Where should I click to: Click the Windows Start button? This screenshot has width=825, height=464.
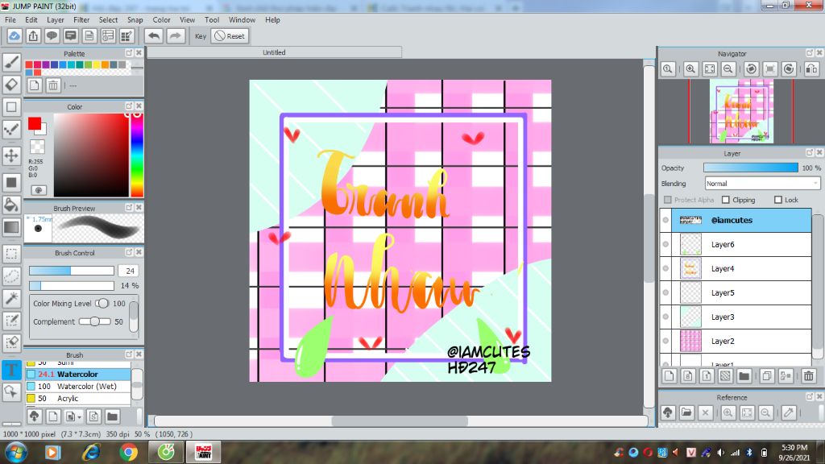15,453
